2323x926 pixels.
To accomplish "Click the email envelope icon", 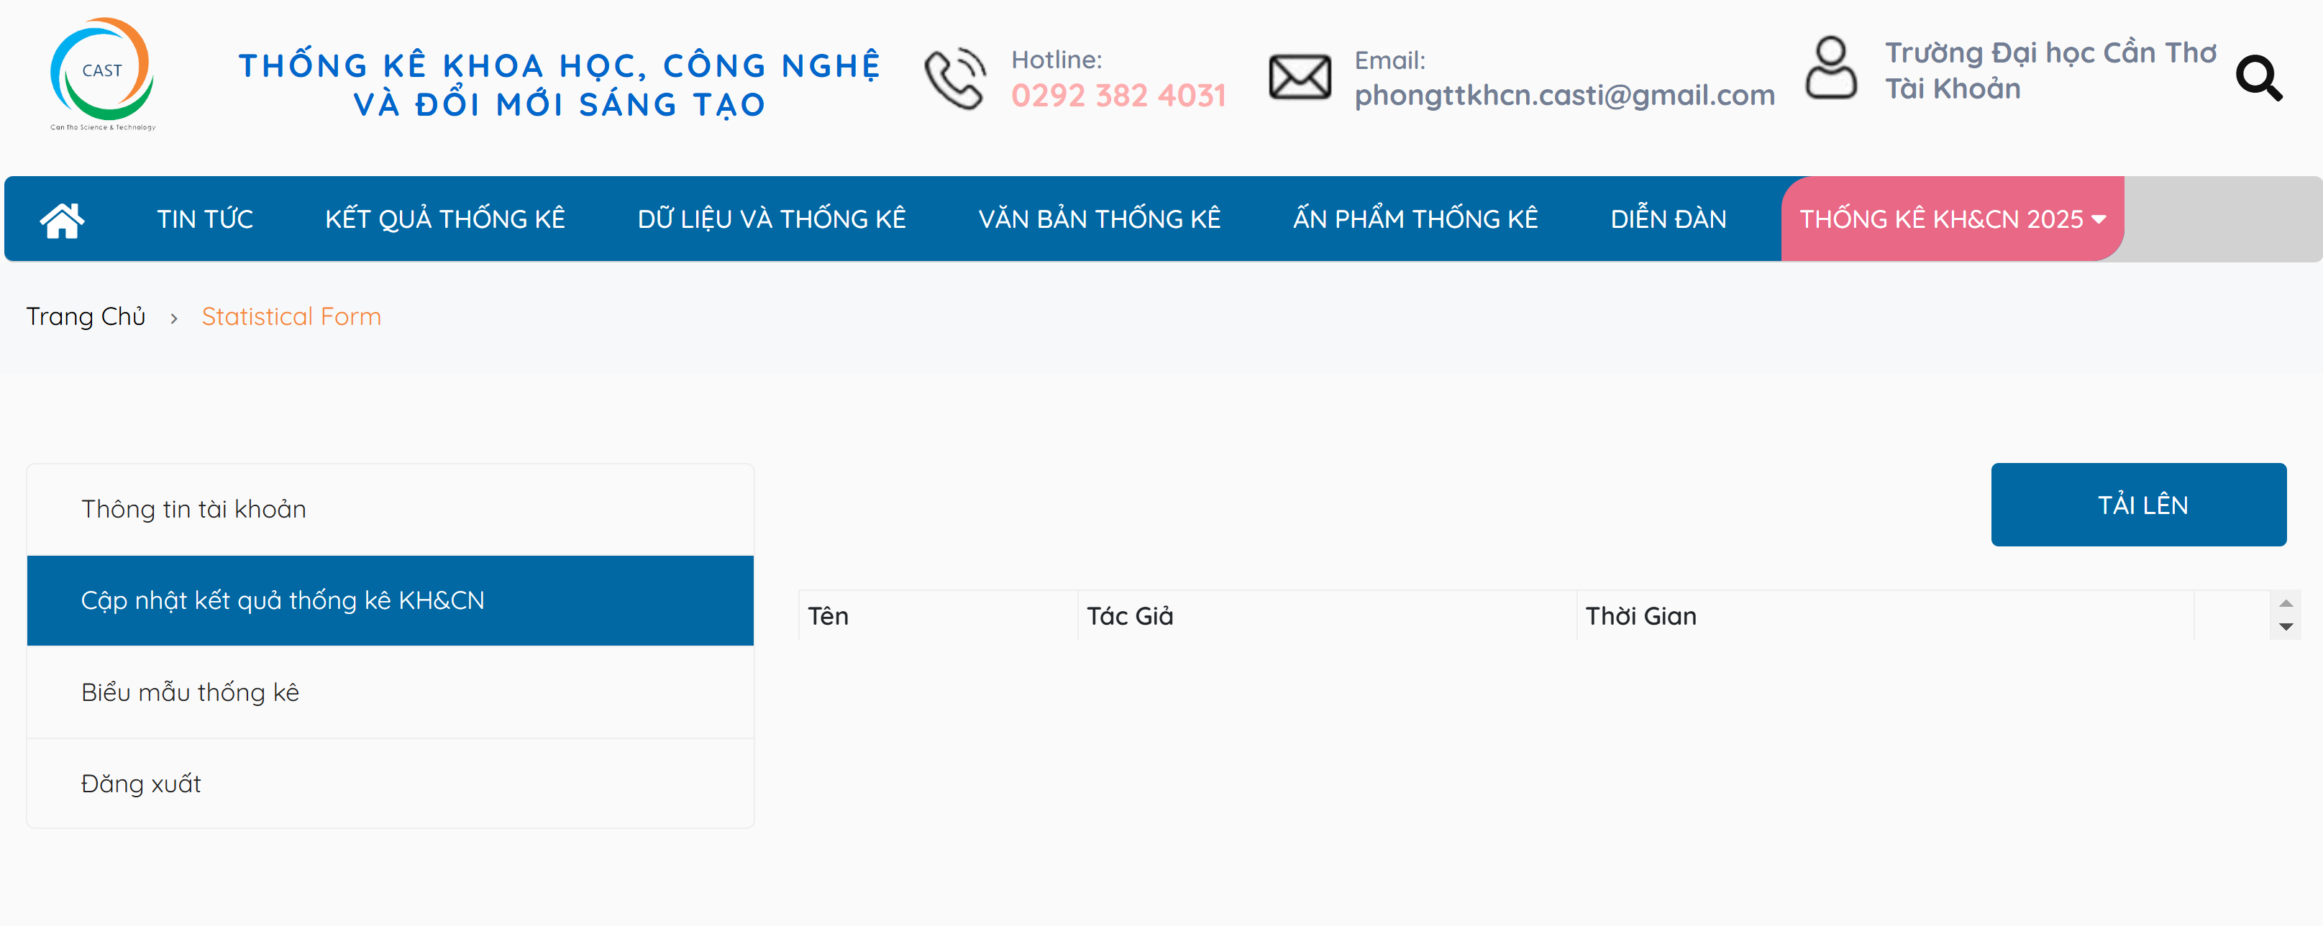I will (x=1300, y=77).
